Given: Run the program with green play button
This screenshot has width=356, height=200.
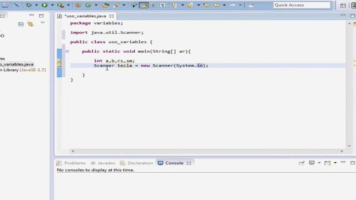Looking at the screenshot, I should coord(44,5).
